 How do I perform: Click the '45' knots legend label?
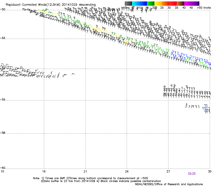point(191,8)
